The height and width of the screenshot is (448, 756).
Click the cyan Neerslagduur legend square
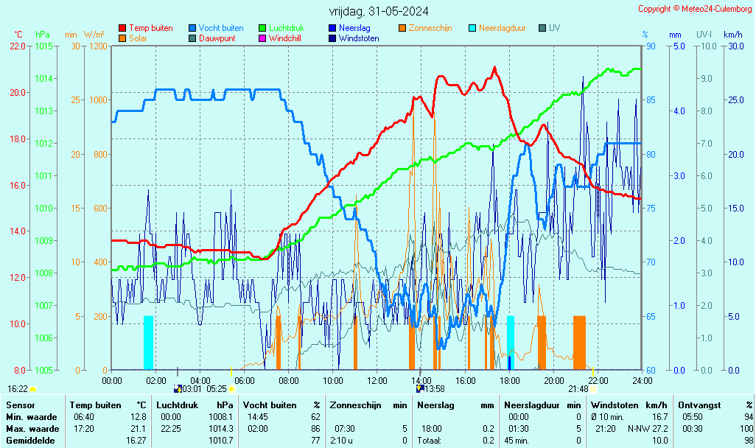472,28
